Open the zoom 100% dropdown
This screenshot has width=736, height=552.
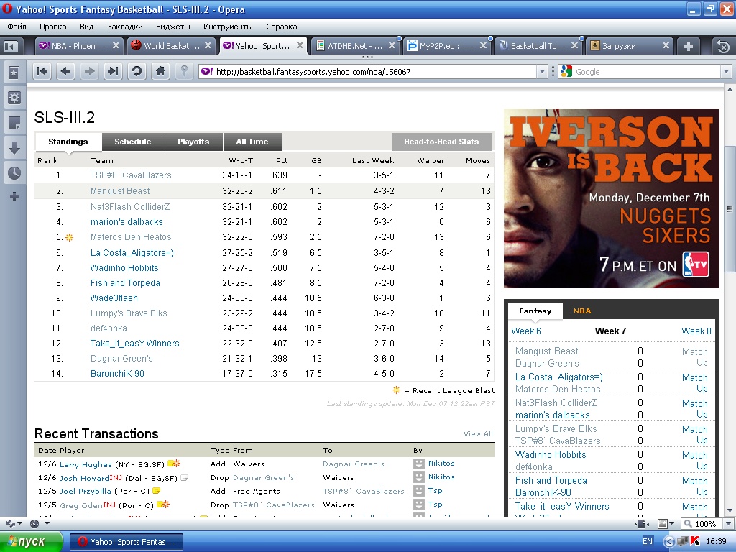[x=729, y=524]
